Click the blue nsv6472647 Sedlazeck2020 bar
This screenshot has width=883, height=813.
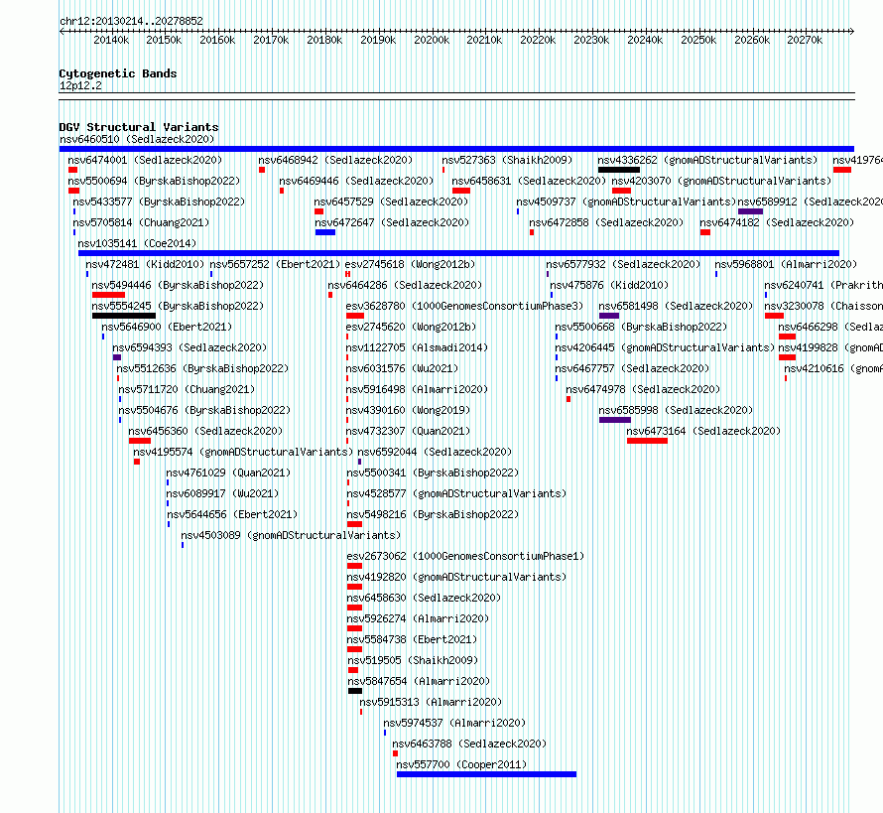[x=325, y=232]
